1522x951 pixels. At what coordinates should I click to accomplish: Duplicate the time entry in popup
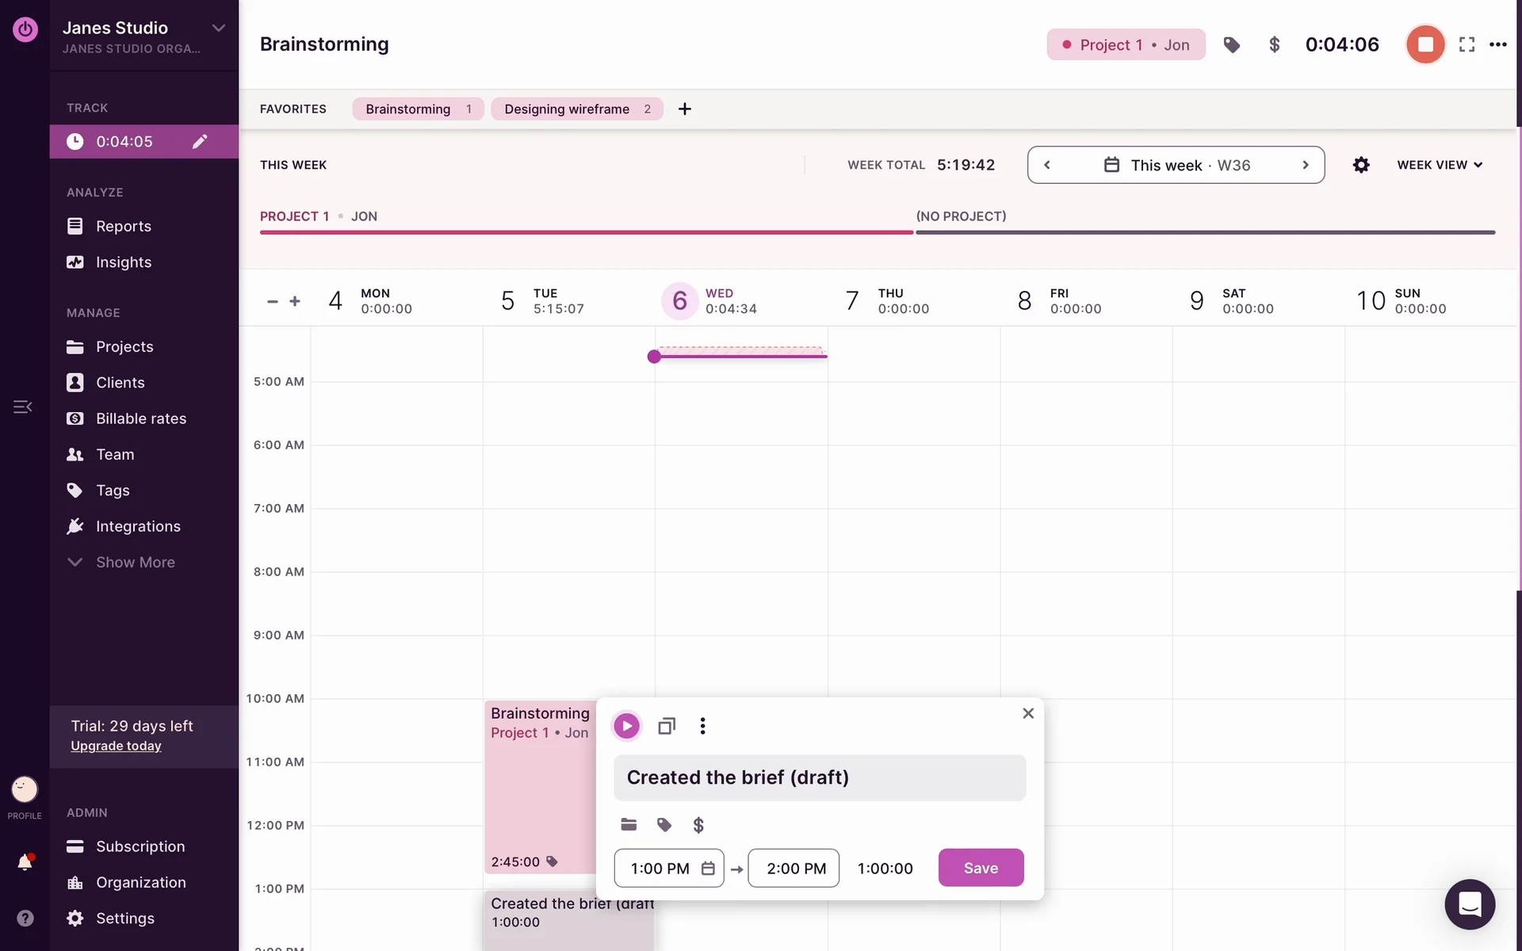(666, 726)
